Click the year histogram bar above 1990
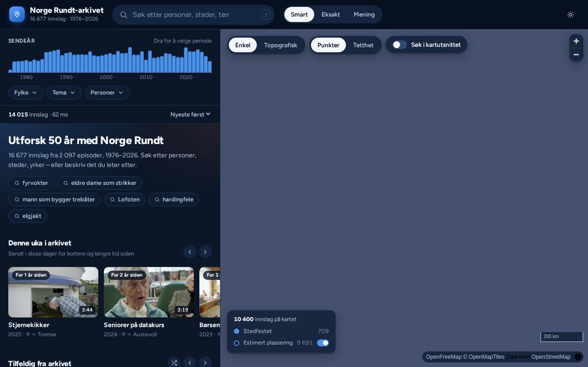The width and height of the screenshot is (588, 367). (66, 62)
